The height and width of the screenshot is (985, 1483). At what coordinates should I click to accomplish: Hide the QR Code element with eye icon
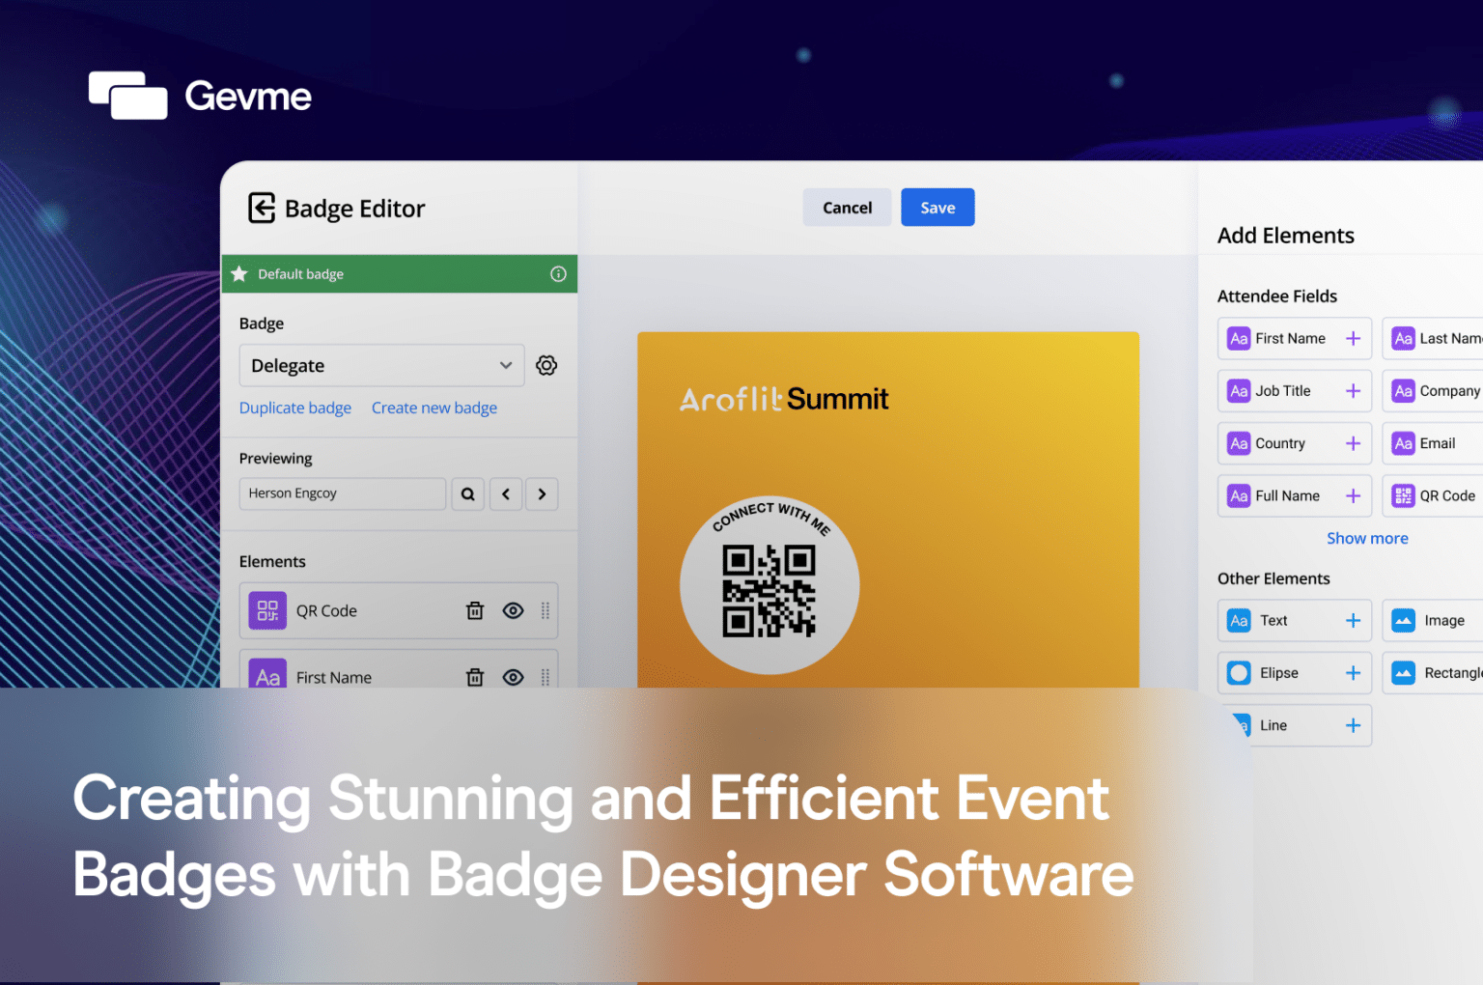pyautogui.click(x=513, y=610)
